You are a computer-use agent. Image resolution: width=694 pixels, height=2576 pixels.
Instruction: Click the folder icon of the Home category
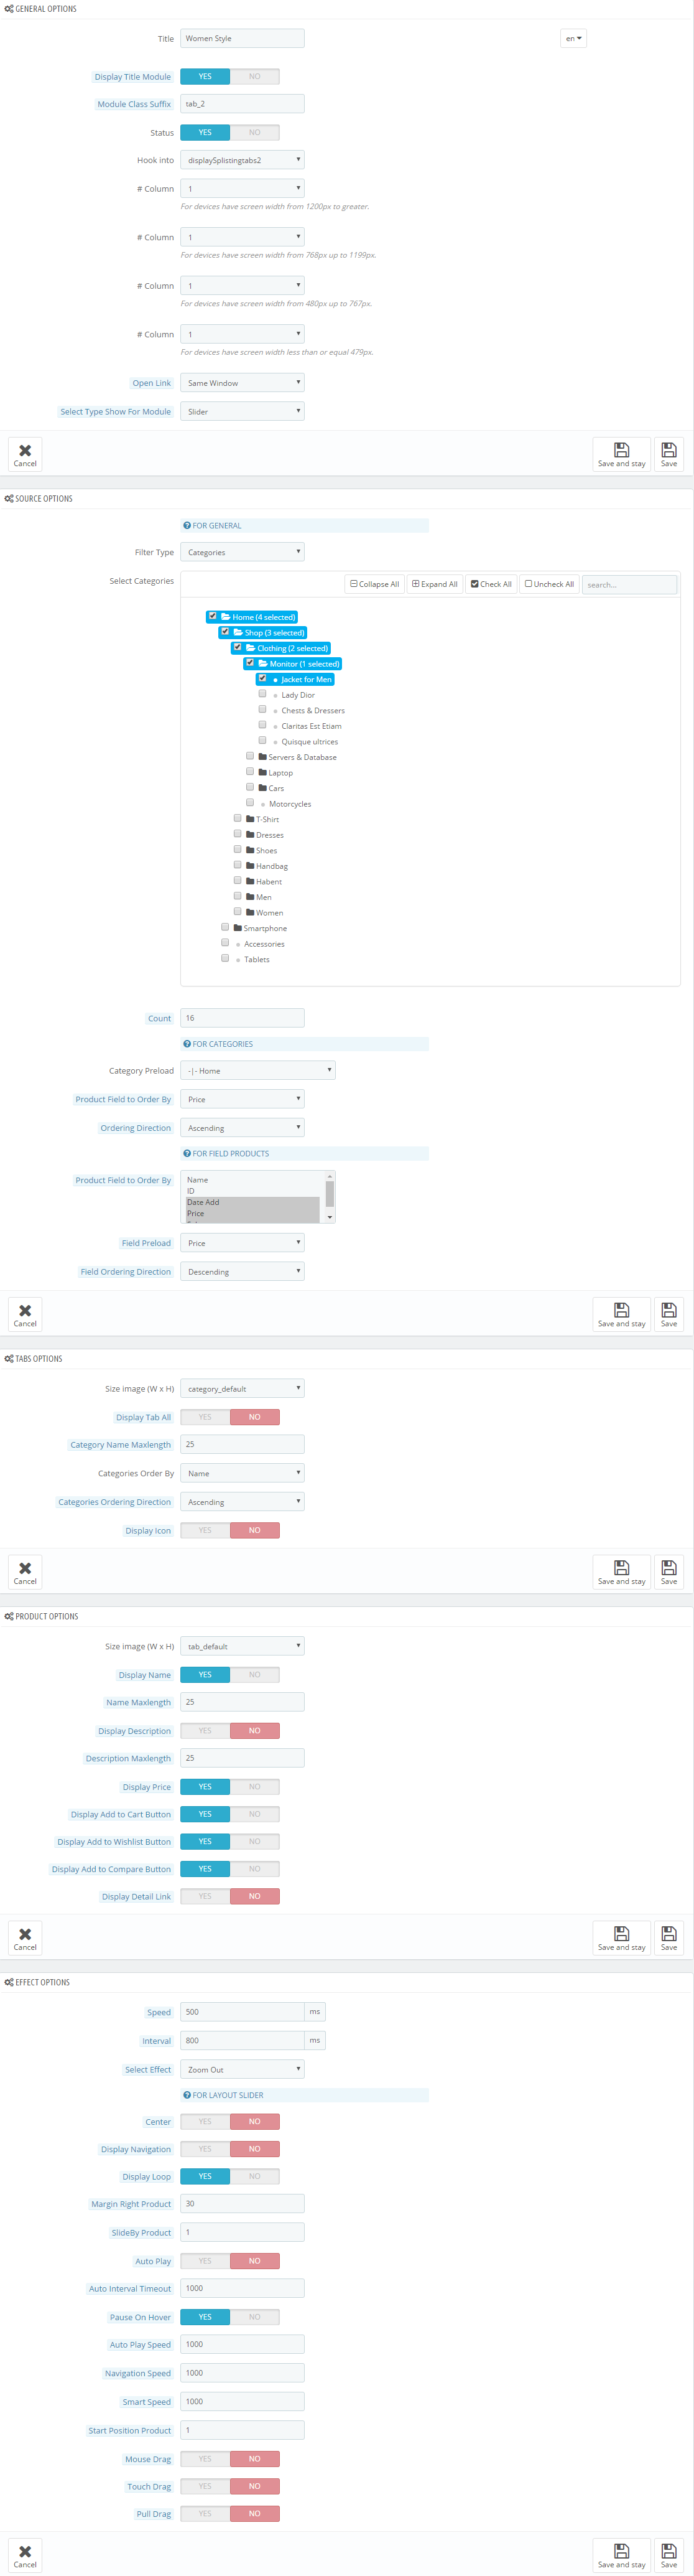(x=226, y=617)
